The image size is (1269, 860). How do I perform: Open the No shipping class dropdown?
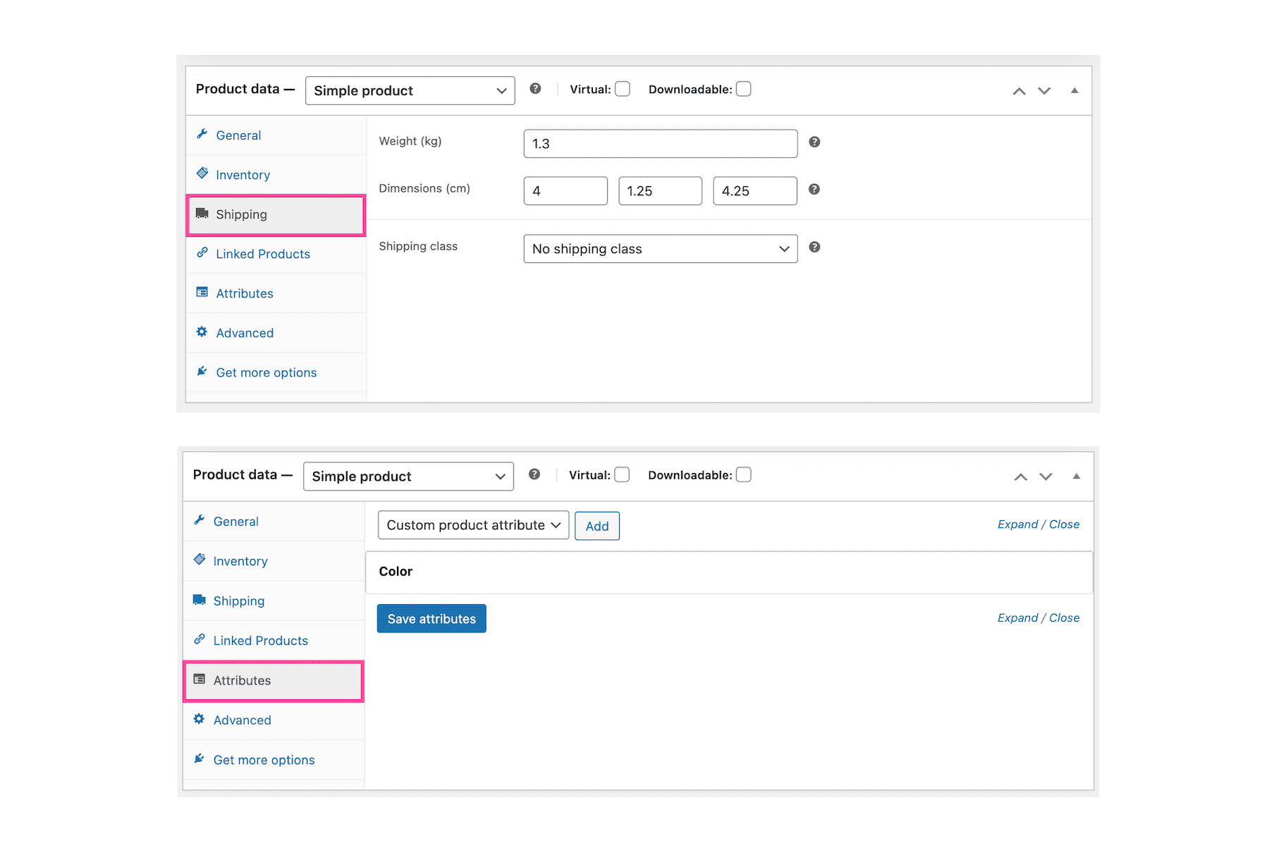(x=660, y=248)
